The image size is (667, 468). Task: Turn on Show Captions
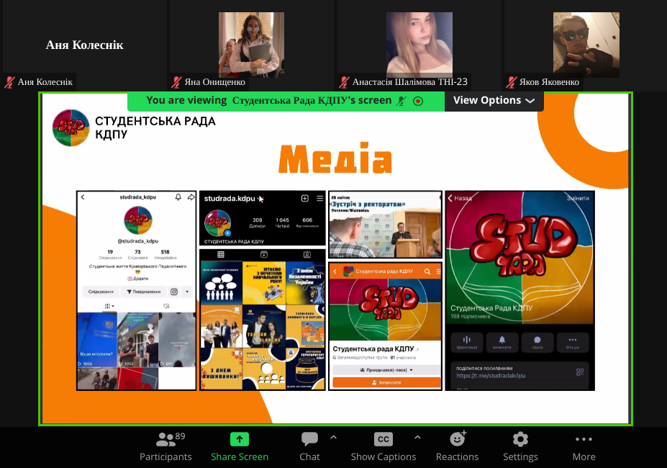pyautogui.click(x=383, y=446)
